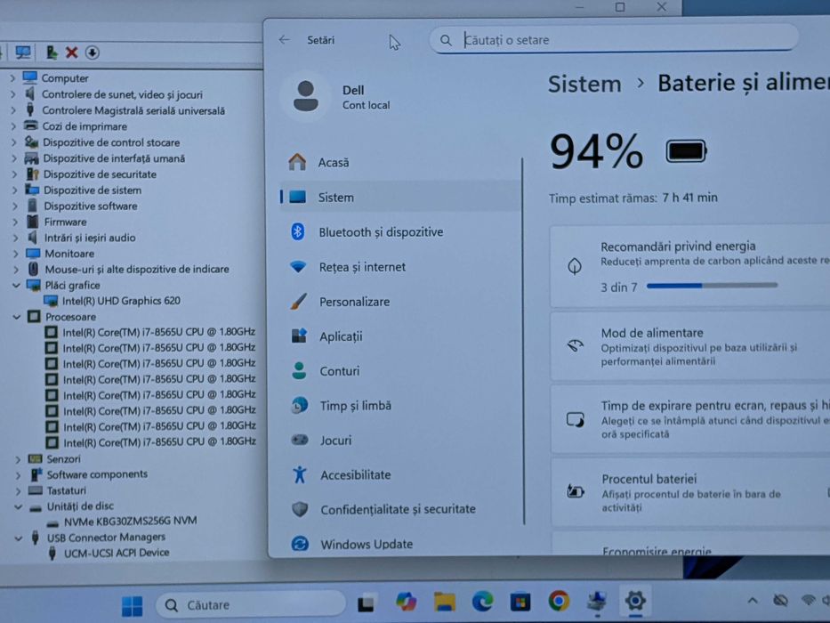Open File Explorer from the taskbar

[445, 602]
